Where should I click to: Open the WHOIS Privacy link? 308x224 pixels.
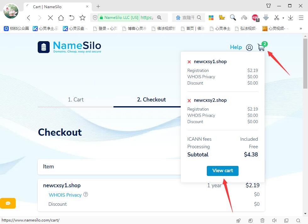(65, 195)
